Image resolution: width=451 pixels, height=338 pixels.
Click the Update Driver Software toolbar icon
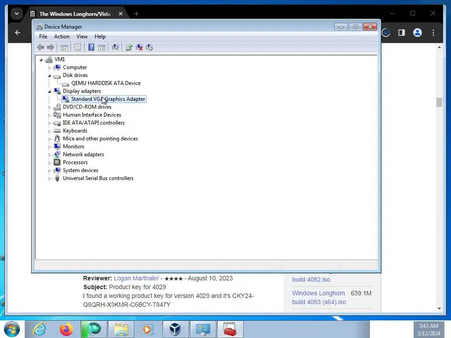click(129, 47)
